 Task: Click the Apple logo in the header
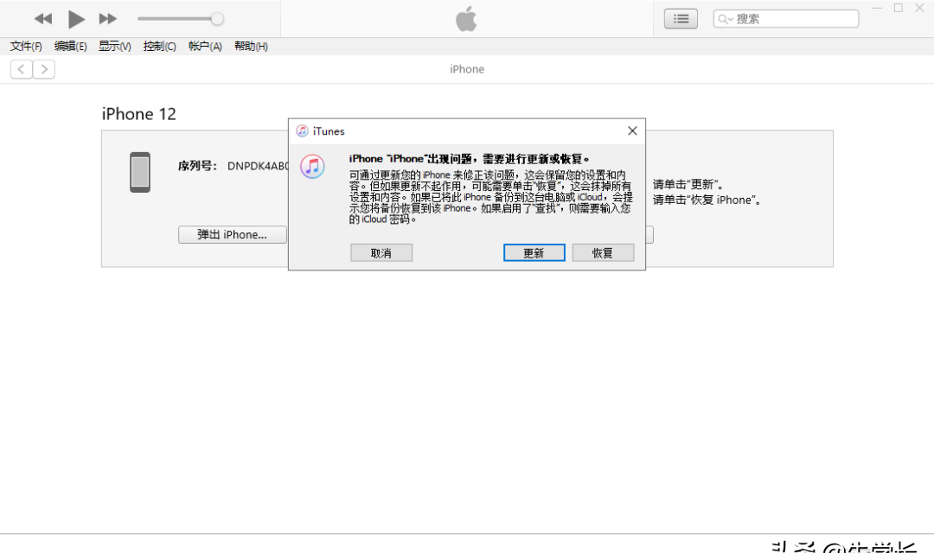[x=466, y=18]
